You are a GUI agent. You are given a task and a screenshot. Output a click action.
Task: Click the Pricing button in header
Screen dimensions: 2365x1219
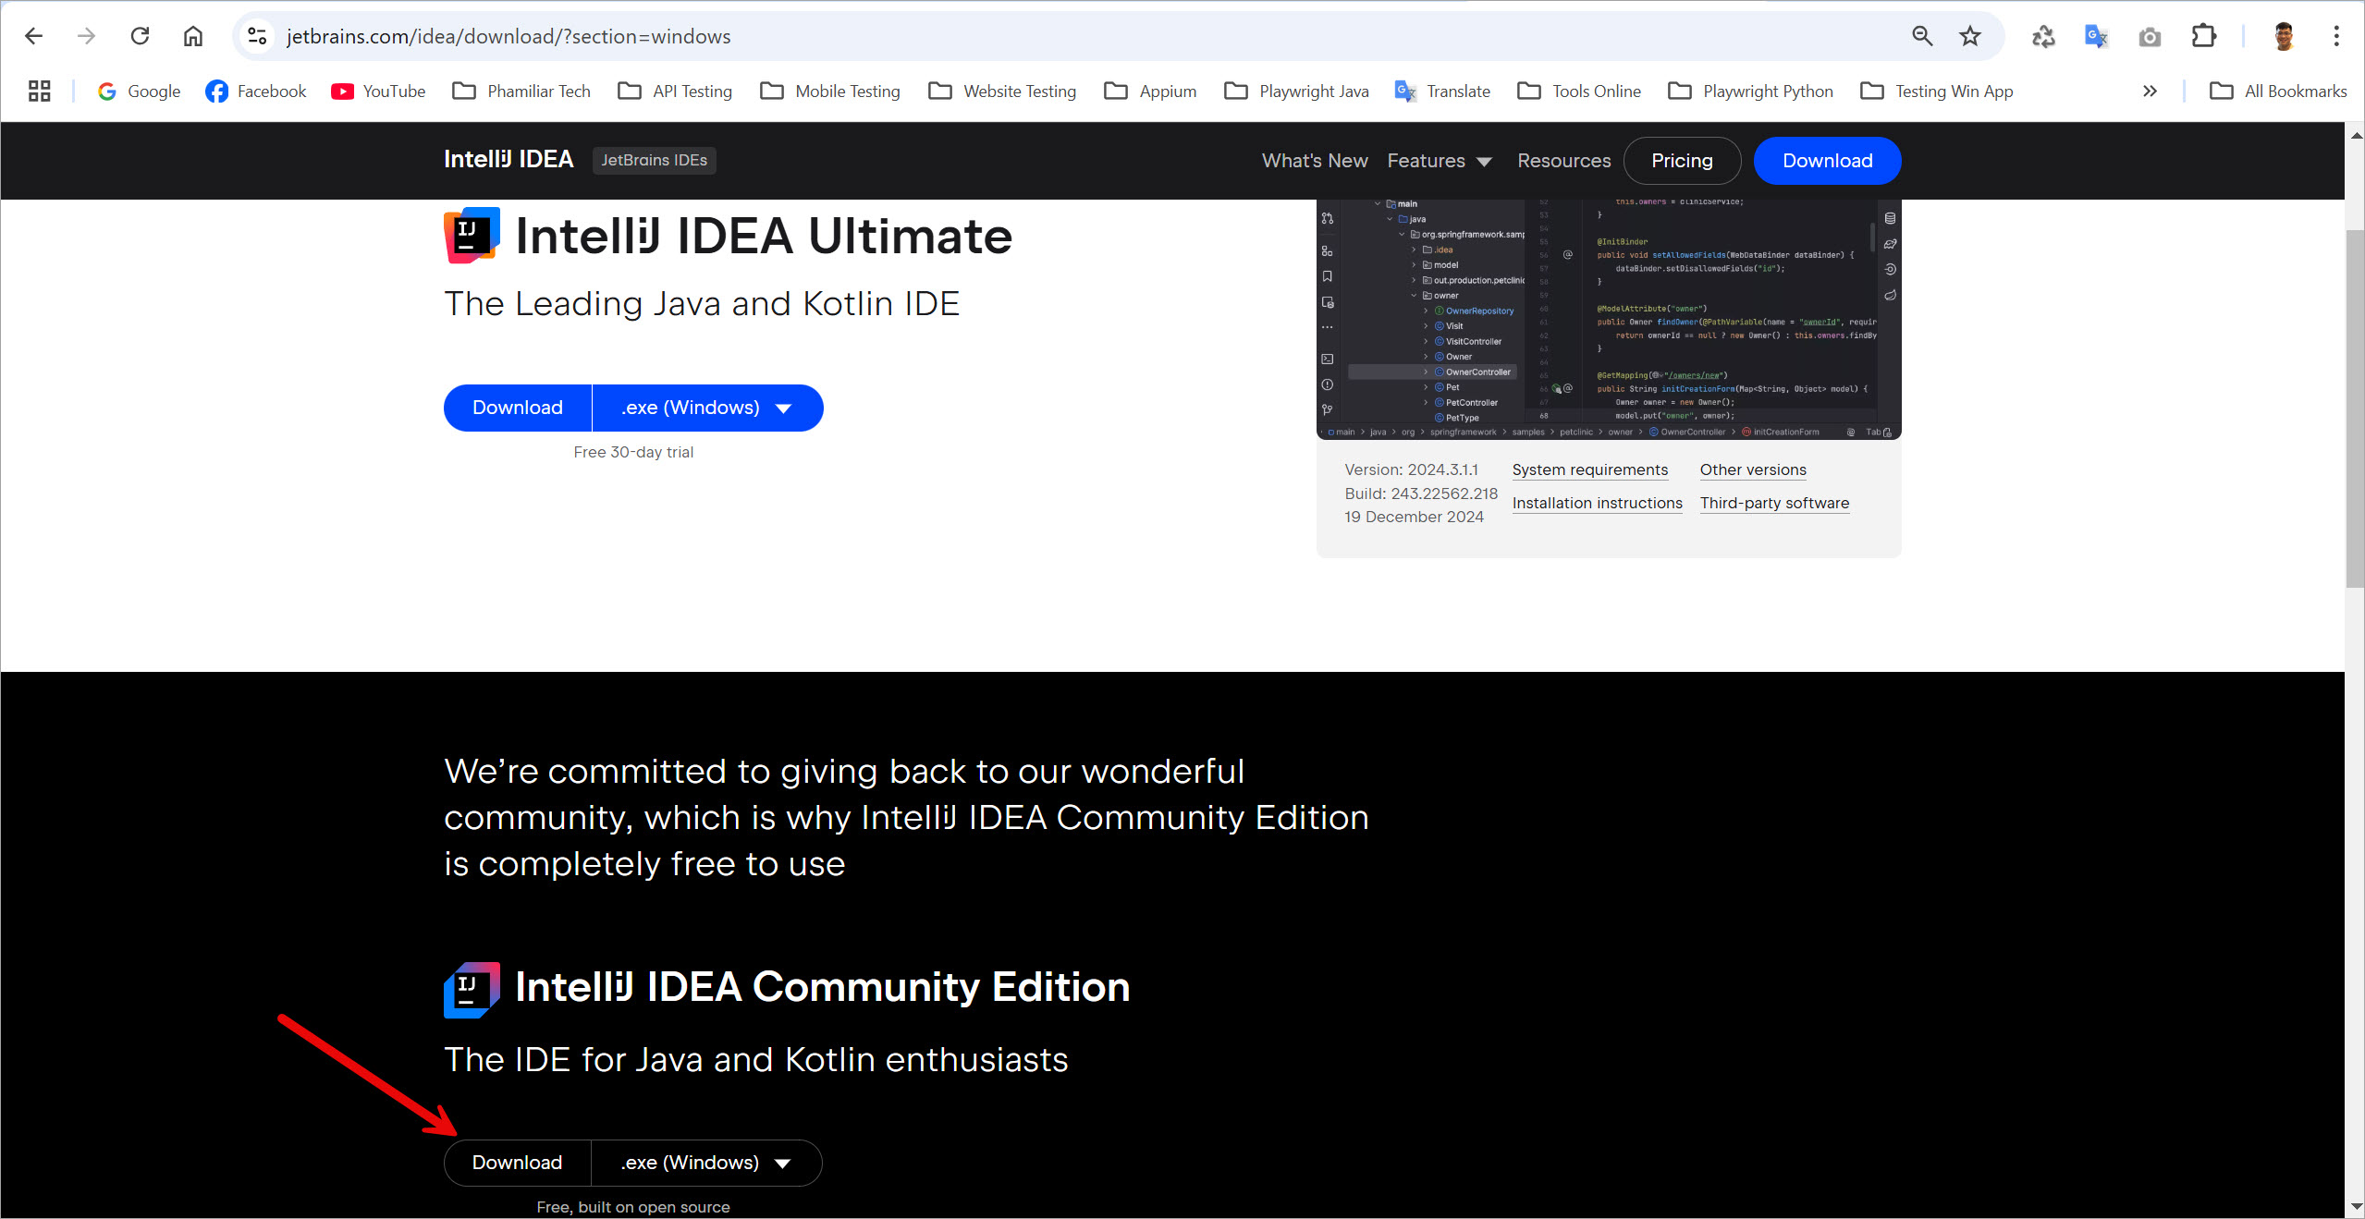pyautogui.click(x=1682, y=161)
